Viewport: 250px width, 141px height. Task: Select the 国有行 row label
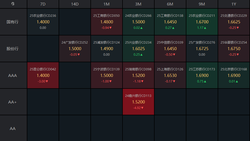click(x=13, y=22)
